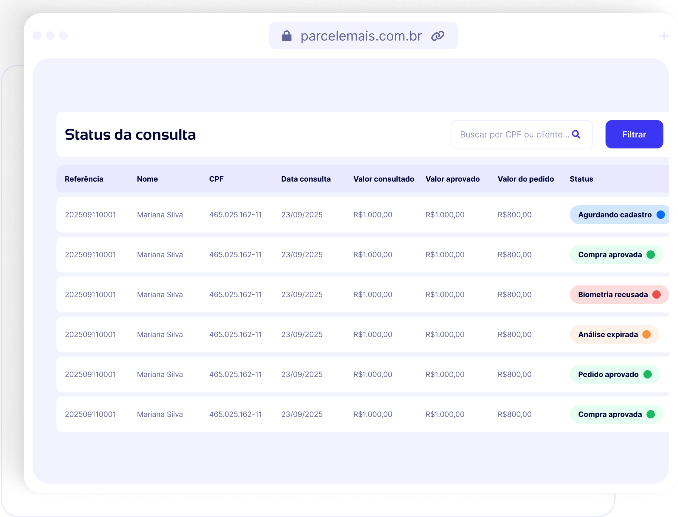Click the 'Status da consulta' heading
678x517 pixels.
(x=130, y=135)
